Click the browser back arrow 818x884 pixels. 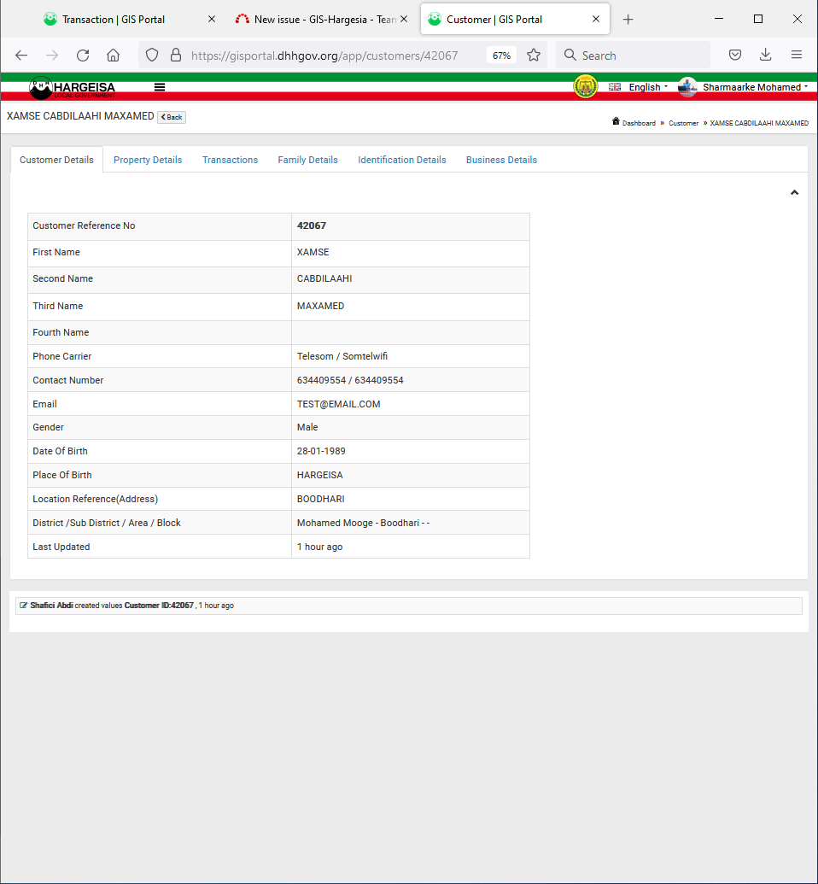(21, 56)
